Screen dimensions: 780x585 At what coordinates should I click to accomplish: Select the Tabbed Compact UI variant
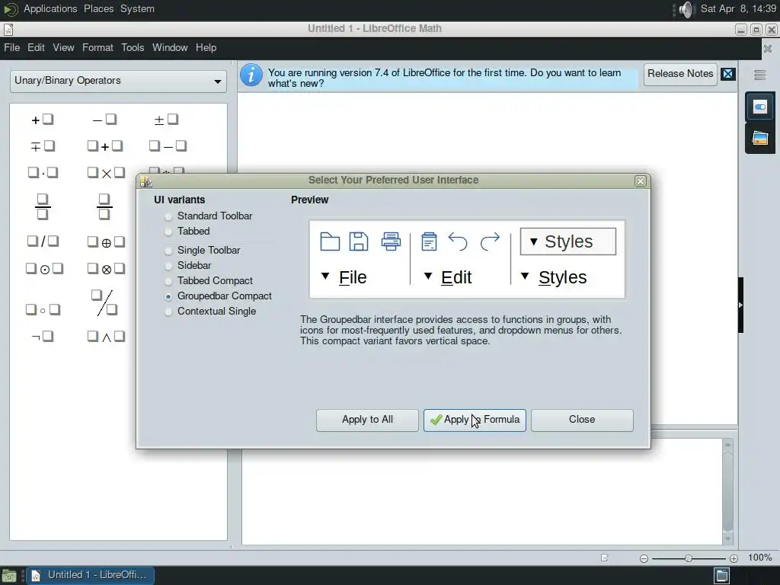coord(209,281)
